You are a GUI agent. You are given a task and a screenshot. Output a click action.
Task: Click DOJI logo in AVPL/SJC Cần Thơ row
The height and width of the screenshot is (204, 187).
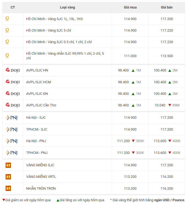click(x=12, y=105)
